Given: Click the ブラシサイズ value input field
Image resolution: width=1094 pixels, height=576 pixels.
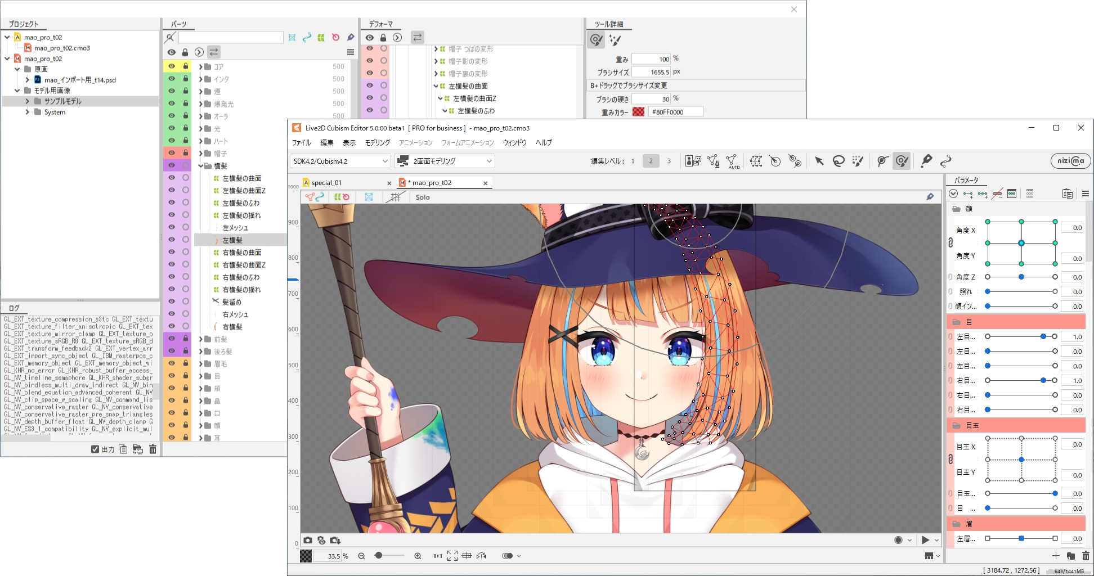Looking at the screenshot, I should pos(650,71).
